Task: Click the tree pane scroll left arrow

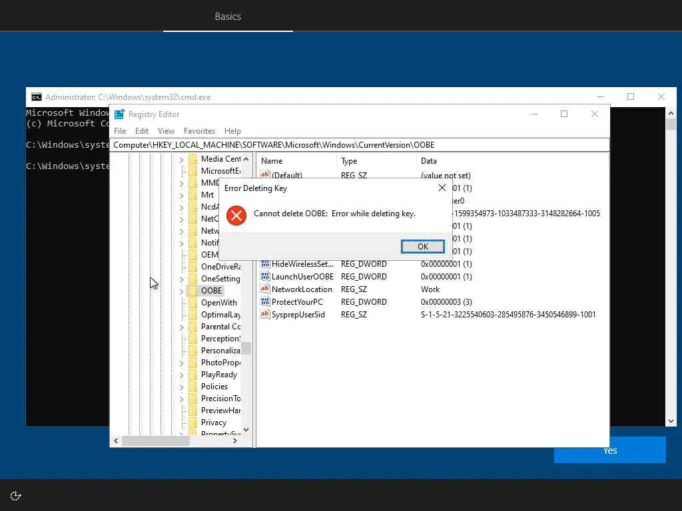Action: 116,440
